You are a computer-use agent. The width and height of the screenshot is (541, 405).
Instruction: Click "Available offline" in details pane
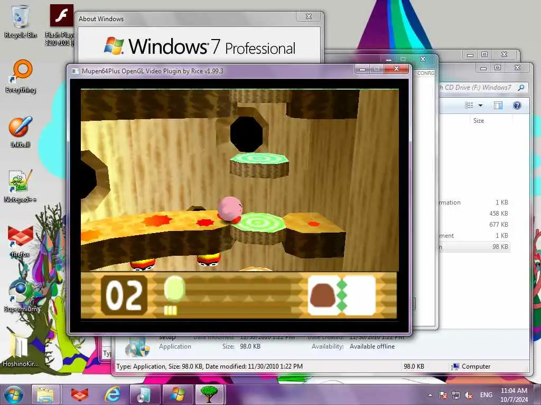tap(372, 346)
